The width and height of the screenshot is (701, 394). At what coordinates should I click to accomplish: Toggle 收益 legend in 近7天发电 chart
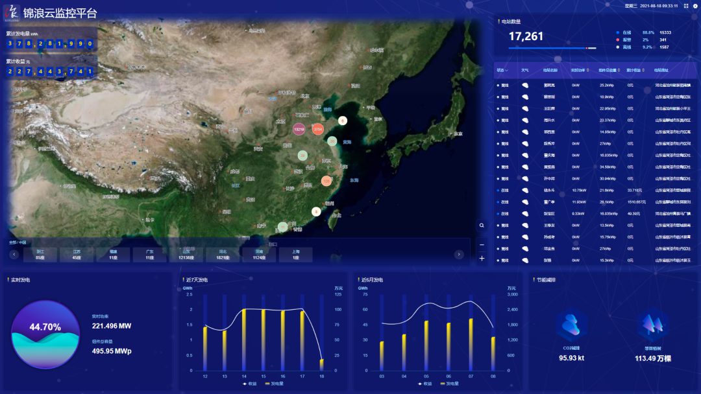(249, 384)
